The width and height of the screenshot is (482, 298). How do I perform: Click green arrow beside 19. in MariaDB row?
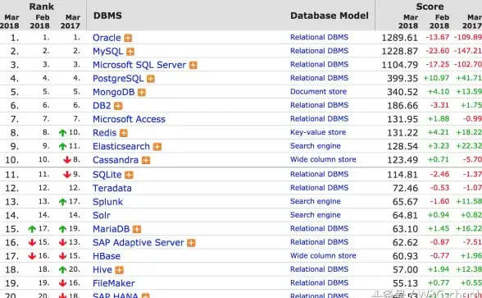[x=62, y=229]
